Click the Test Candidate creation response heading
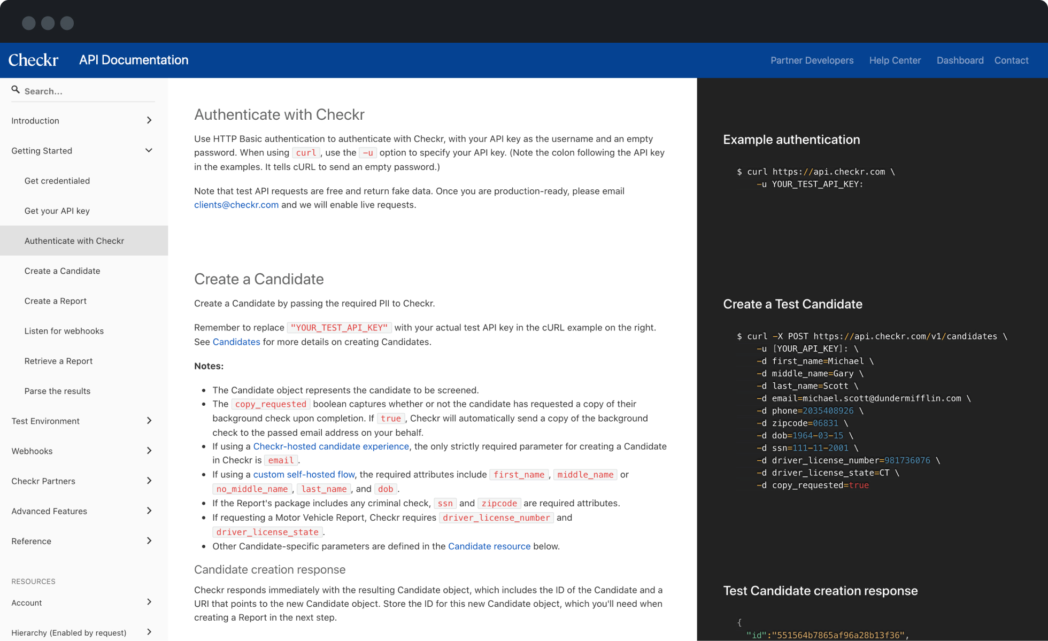The width and height of the screenshot is (1048, 641). click(821, 591)
